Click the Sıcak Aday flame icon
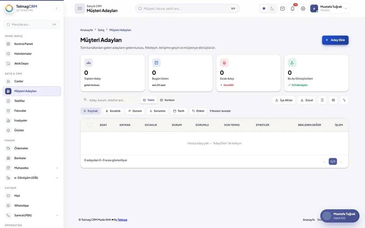The width and height of the screenshot is (365, 228). point(224,63)
